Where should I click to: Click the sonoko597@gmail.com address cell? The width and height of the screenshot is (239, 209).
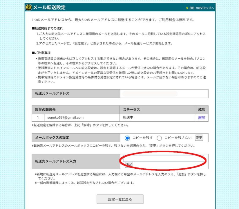coord(82,118)
